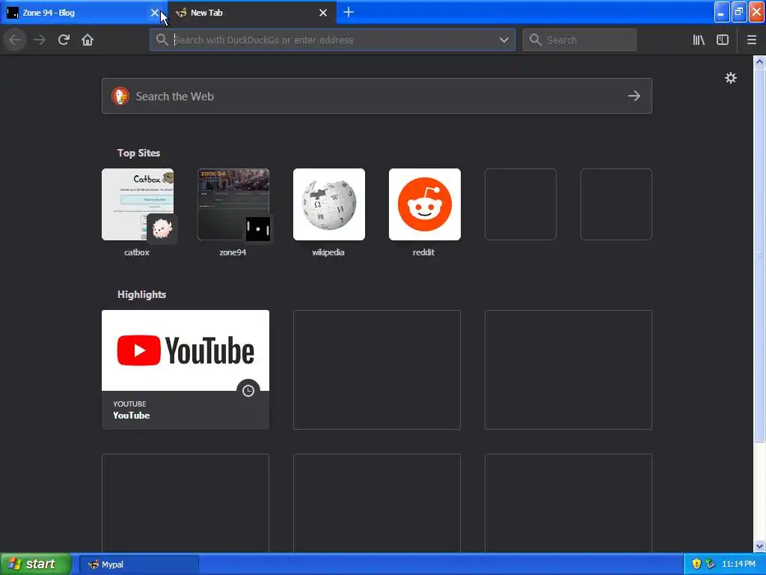Click the zone94 label text
Screen dimensions: 766x575
(x=233, y=252)
